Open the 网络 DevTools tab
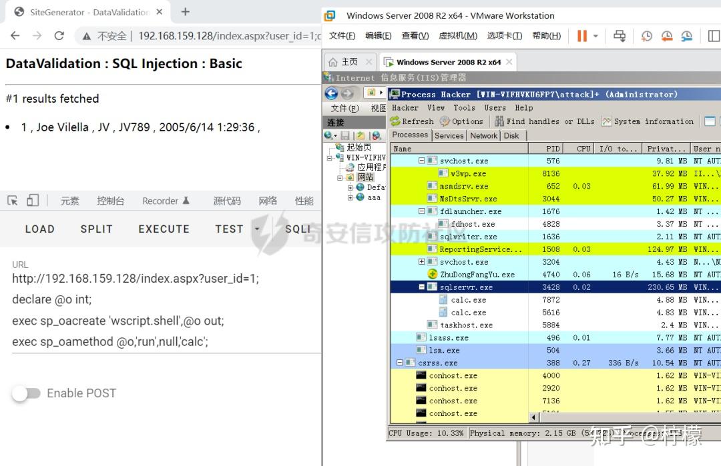Viewport: 721px width, 466px height. coord(268,201)
